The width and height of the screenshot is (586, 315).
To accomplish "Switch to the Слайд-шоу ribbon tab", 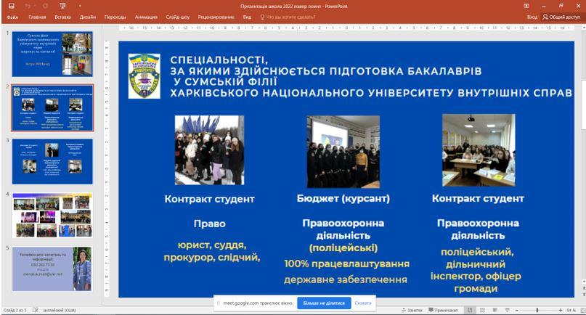I will pos(177,17).
